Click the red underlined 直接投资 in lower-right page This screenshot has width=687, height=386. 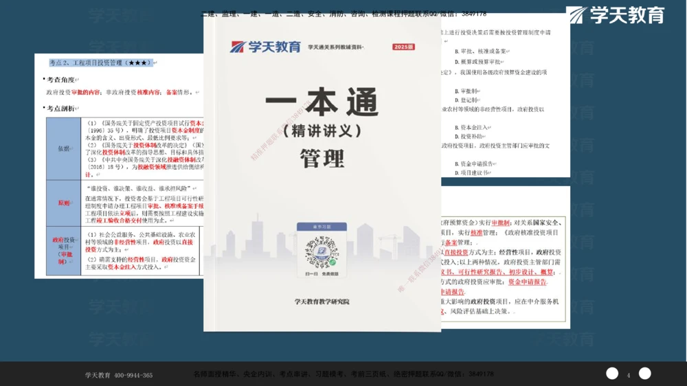click(455, 252)
